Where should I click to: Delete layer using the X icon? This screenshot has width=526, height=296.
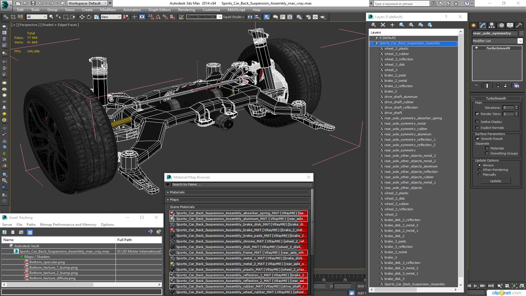click(383, 25)
